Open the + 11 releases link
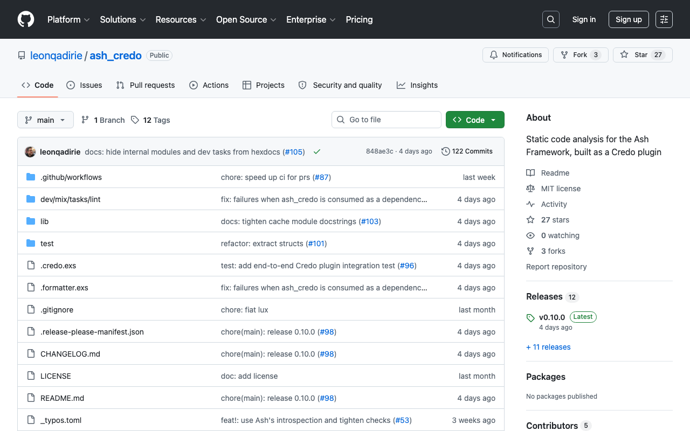This screenshot has width=690, height=431. click(548, 347)
